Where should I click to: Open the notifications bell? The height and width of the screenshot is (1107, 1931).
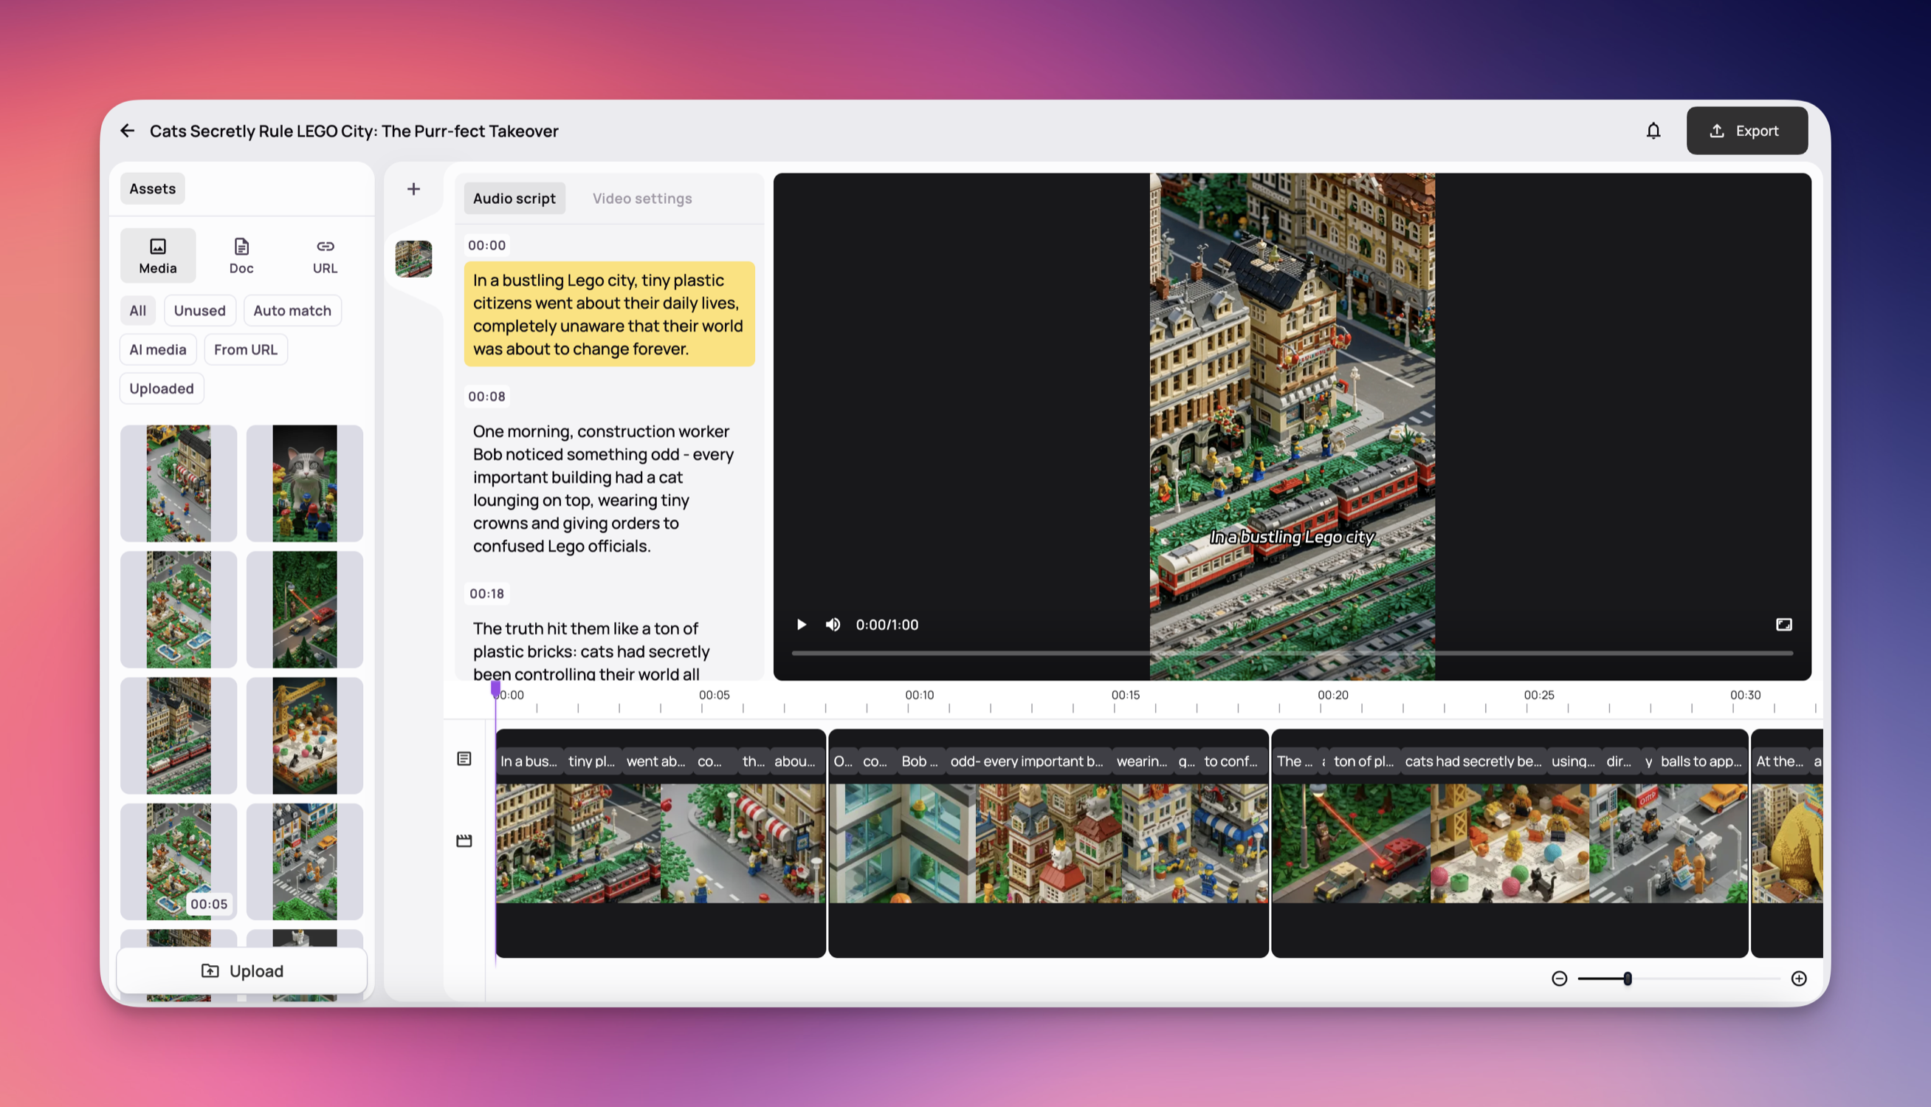pos(1653,131)
